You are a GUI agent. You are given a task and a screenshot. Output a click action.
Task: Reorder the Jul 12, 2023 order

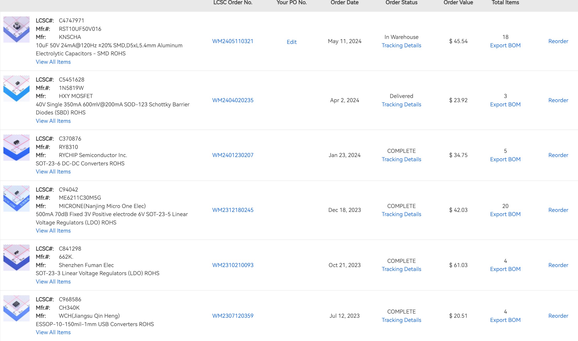[x=558, y=316]
